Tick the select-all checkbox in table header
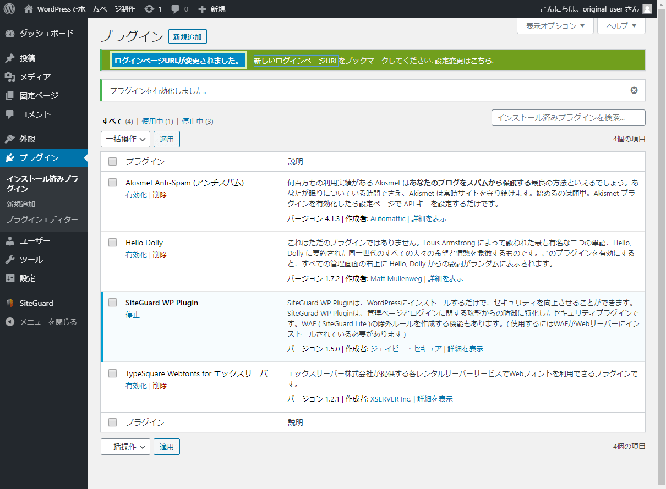This screenshot has width=666, height=489. point(113,162)
